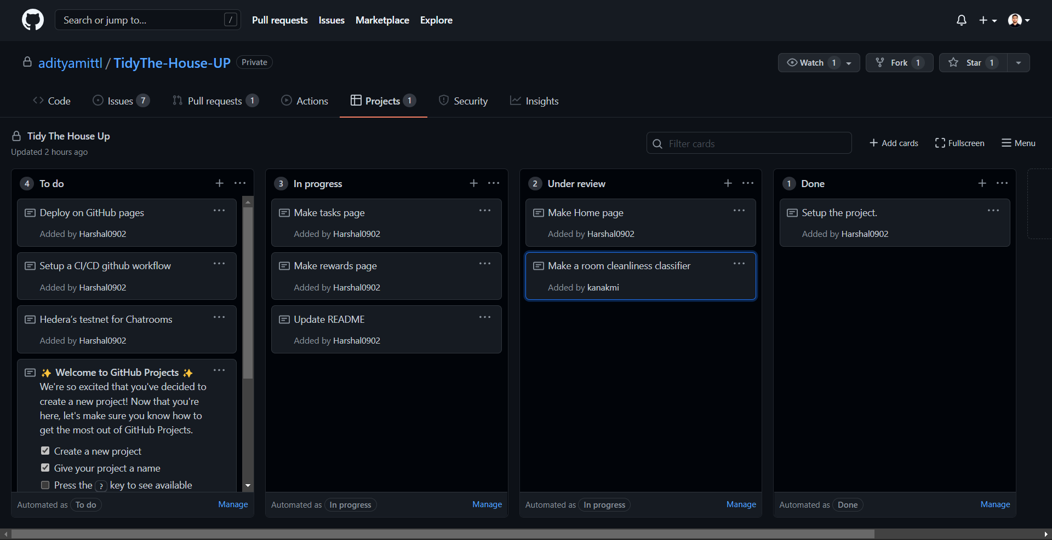Screen dimensions: 1052x540
Task: Add a card to Done column
Action: click(982, 183)
